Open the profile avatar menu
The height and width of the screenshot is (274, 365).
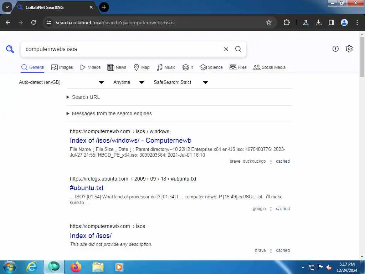coord(344,22)
